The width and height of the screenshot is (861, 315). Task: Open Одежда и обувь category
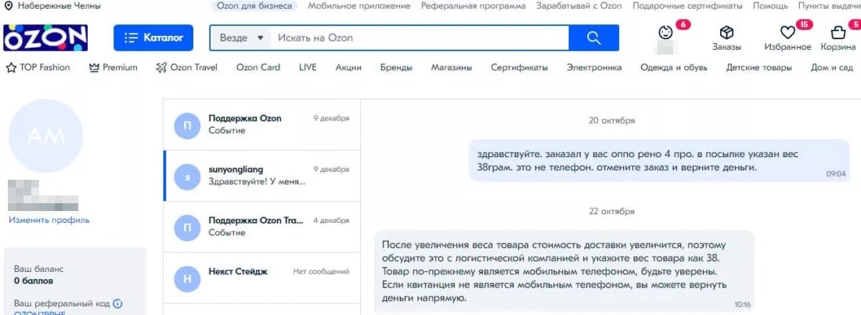(674, 67)
